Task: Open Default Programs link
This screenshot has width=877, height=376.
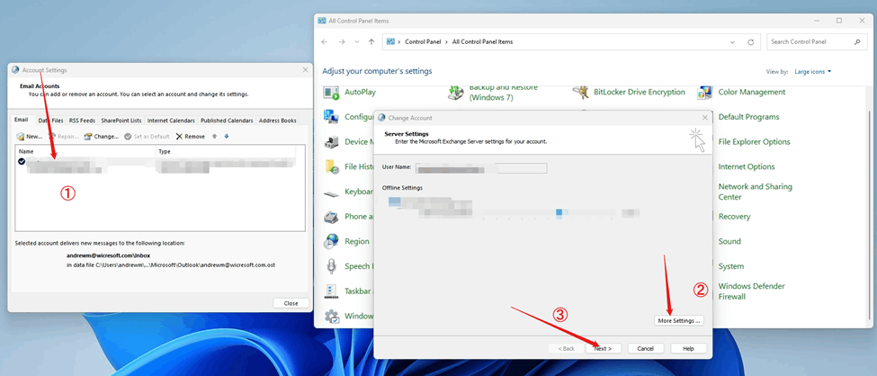Action: (748, 117)
